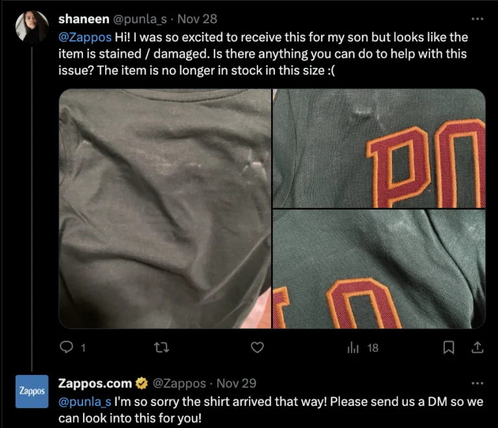Open the large dark shirt photo
The height and width of the screenshot is (428, 498).
point(165,208)
